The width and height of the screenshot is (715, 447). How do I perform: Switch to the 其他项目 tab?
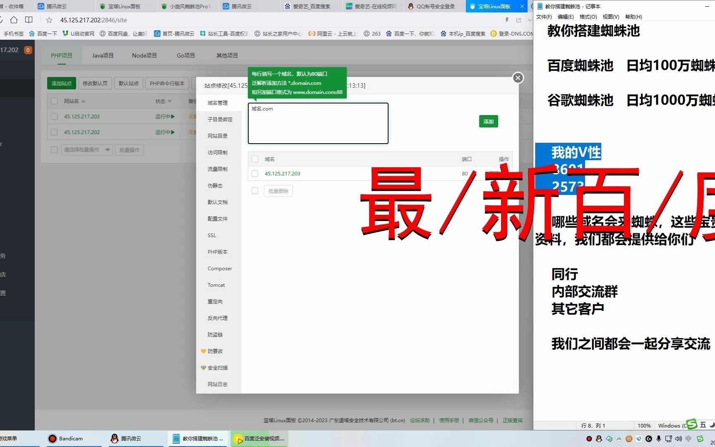(227, 55)
